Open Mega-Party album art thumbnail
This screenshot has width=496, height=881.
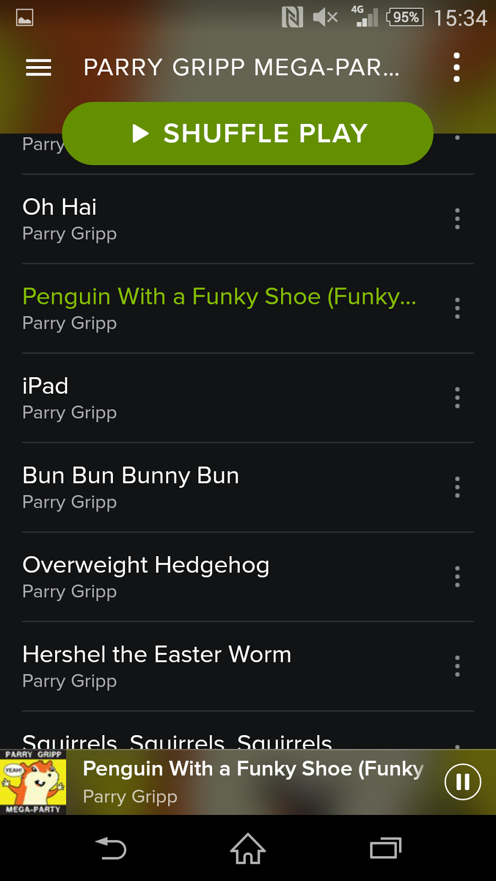click(33, 782)
